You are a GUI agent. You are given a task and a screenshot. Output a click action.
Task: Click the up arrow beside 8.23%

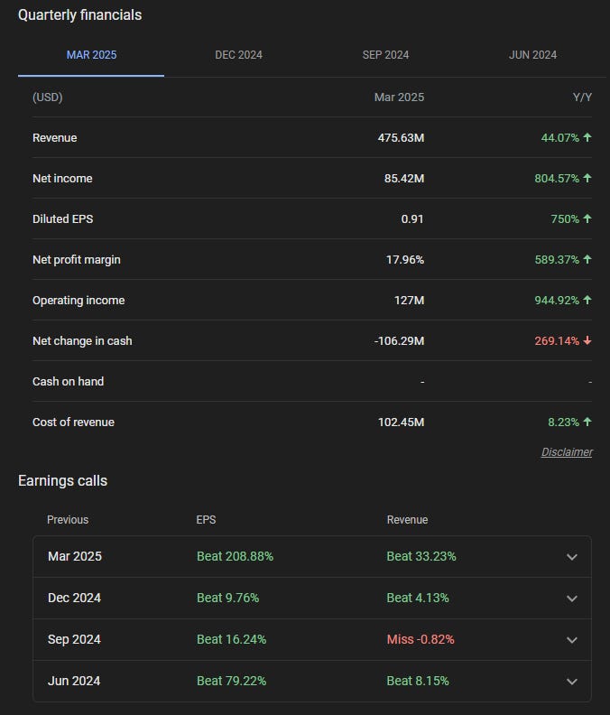(587, 422)
